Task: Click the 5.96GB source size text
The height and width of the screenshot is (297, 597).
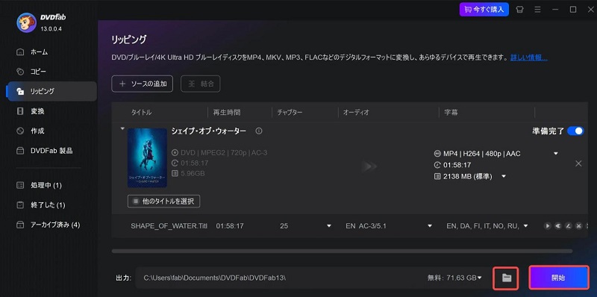Action: click(x=193, y=173)
